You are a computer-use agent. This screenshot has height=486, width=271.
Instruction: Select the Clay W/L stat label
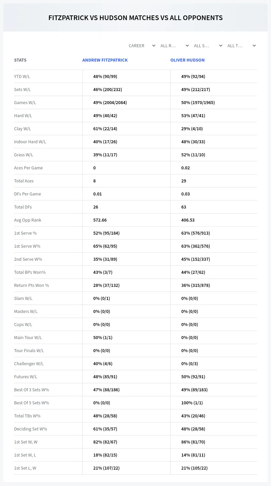tap(22, 129)
